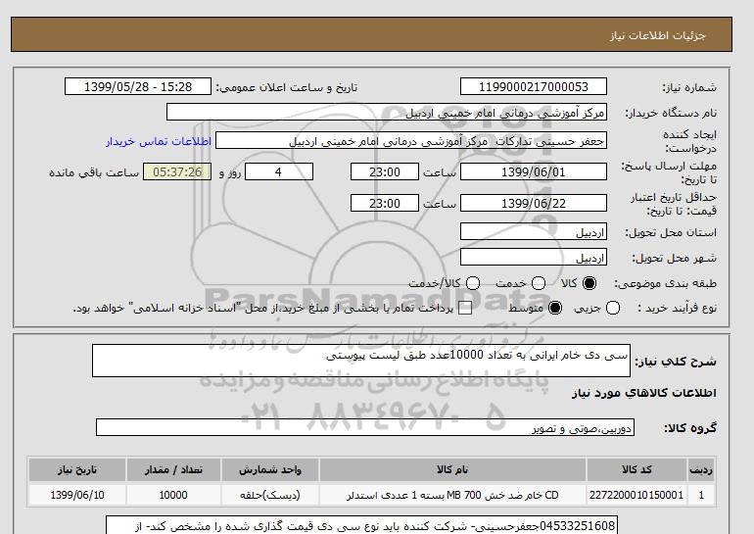Select the کالا radio button

(589, 283)
